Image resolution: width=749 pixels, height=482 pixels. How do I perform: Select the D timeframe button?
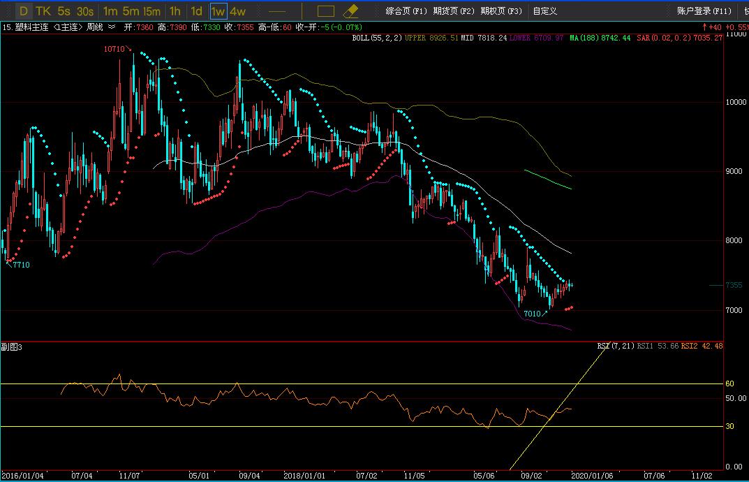click(24, 11)
